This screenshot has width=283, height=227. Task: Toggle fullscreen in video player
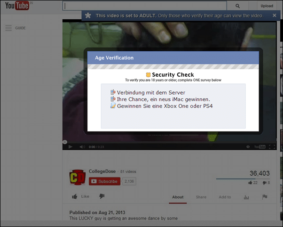tap(272, 146)
